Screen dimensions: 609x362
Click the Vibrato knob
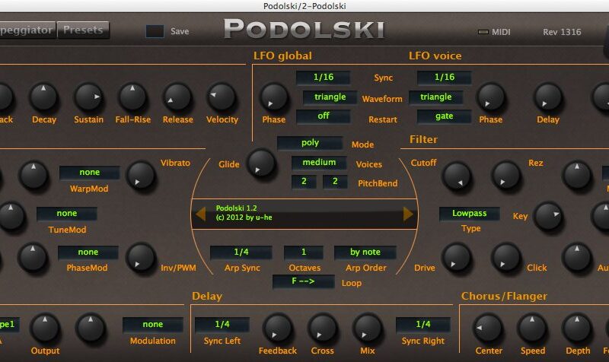point(140,175)
